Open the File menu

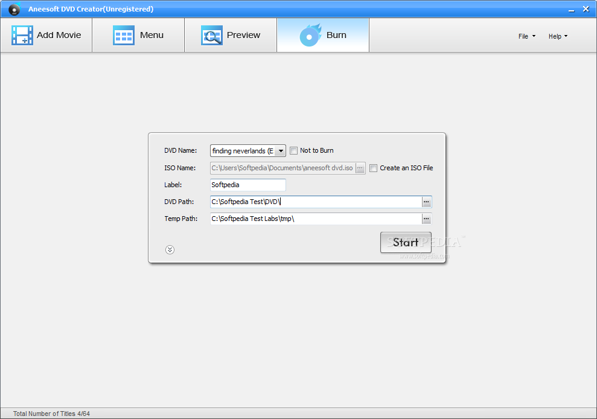point(526,36)
